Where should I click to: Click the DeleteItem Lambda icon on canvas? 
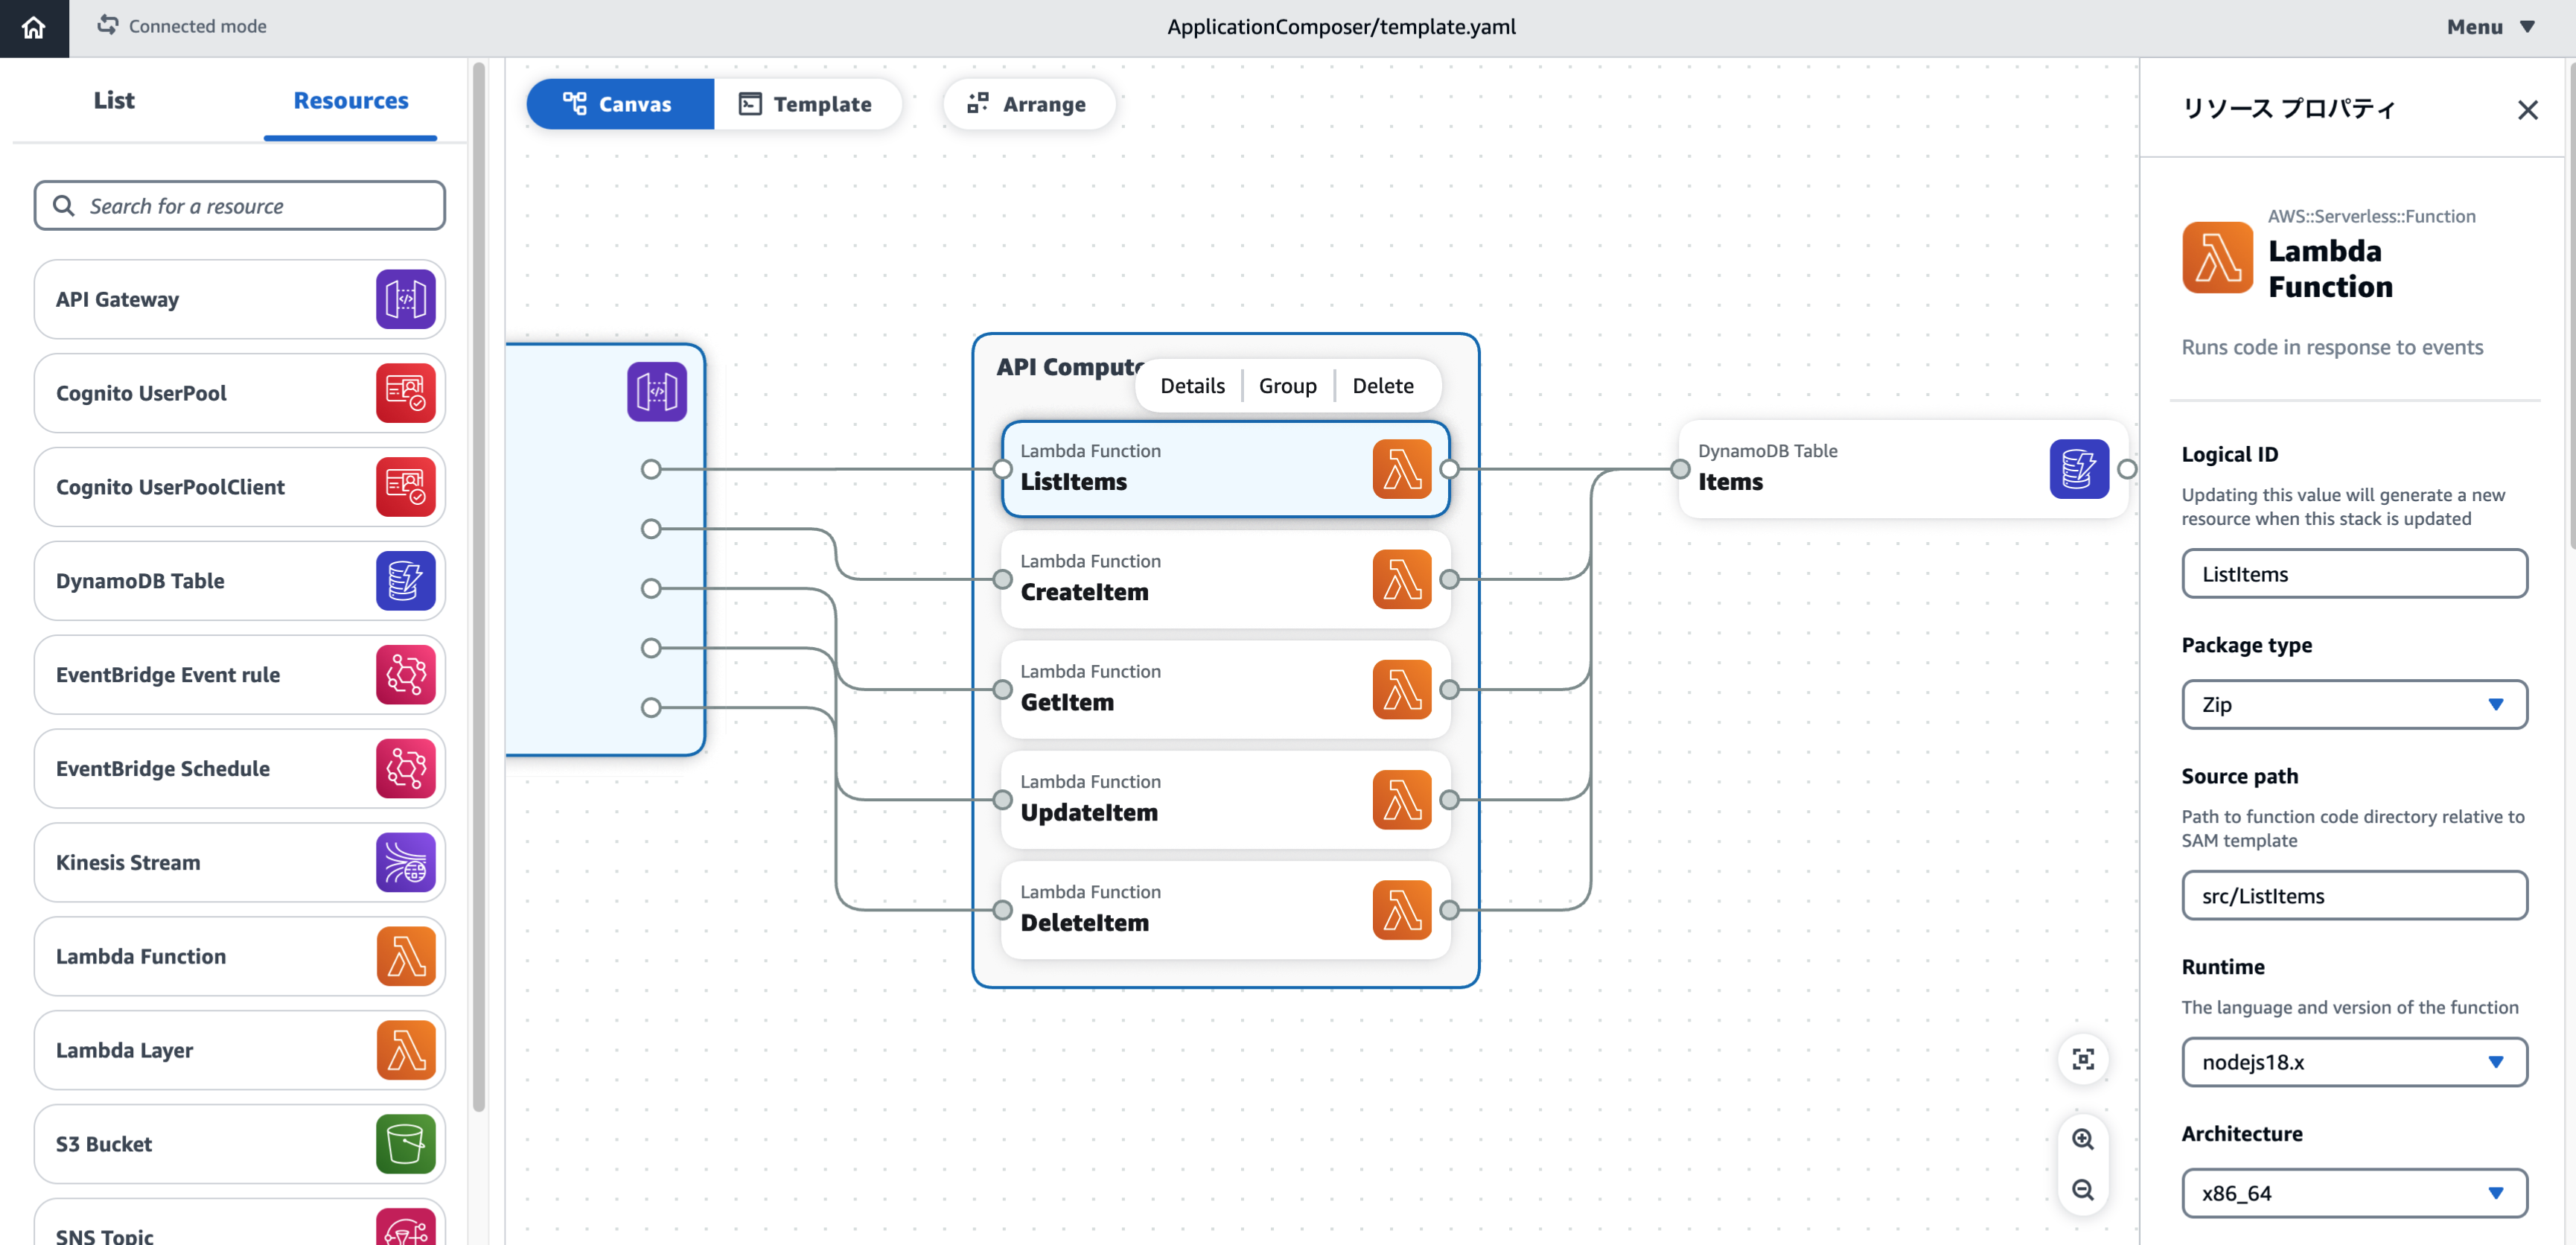(x=1402, y=910)
